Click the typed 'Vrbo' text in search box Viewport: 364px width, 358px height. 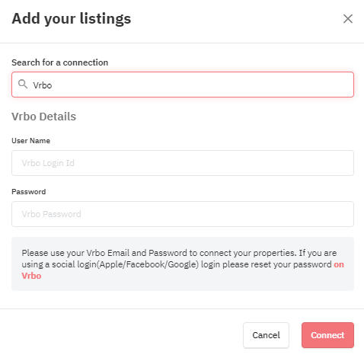(x=43, y=85)
